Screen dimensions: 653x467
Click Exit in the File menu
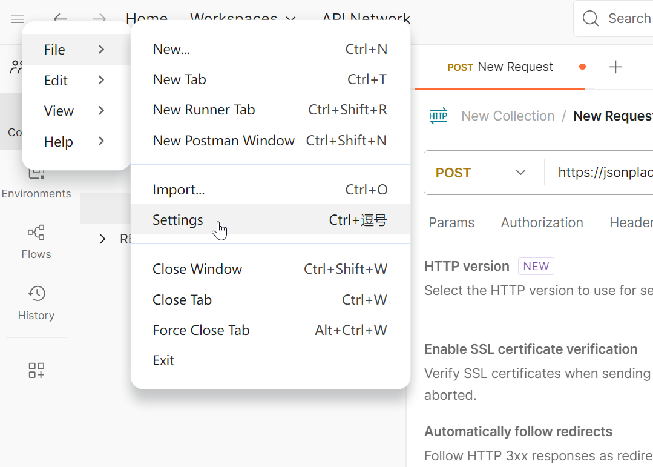point(271,360)
